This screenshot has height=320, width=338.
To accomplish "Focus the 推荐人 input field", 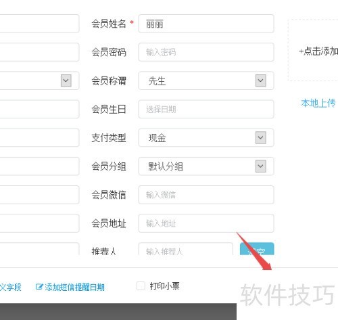I will [x=185, y=249].
